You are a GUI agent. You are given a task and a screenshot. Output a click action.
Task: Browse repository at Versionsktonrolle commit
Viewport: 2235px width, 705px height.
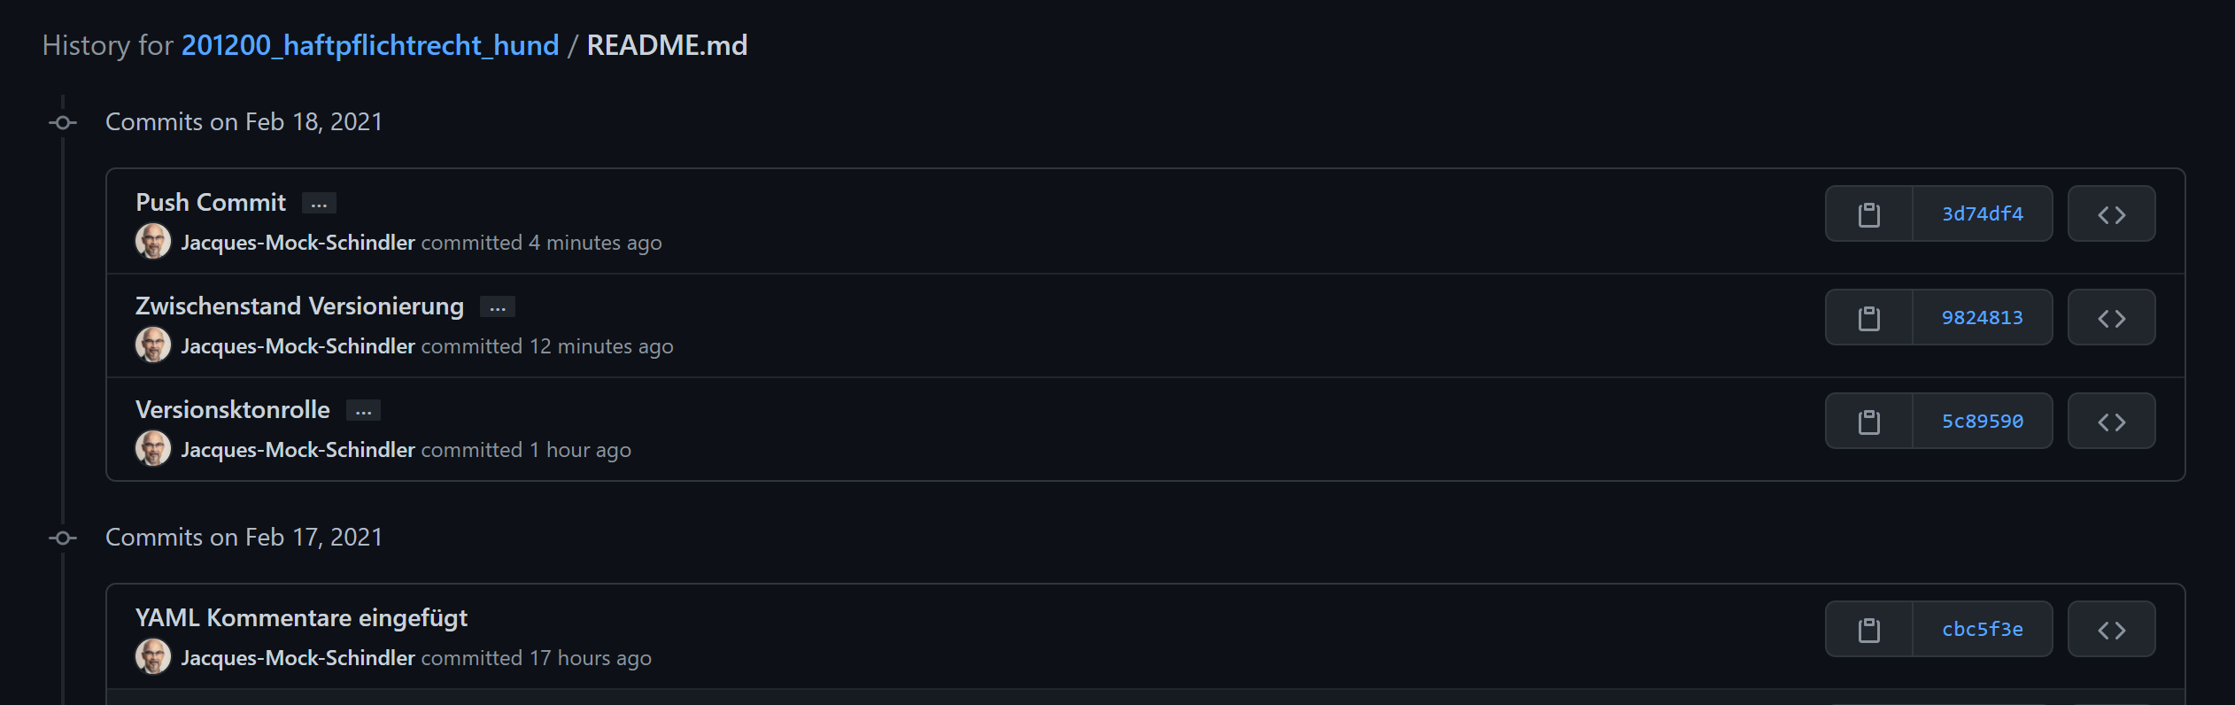coord(2112,421)
